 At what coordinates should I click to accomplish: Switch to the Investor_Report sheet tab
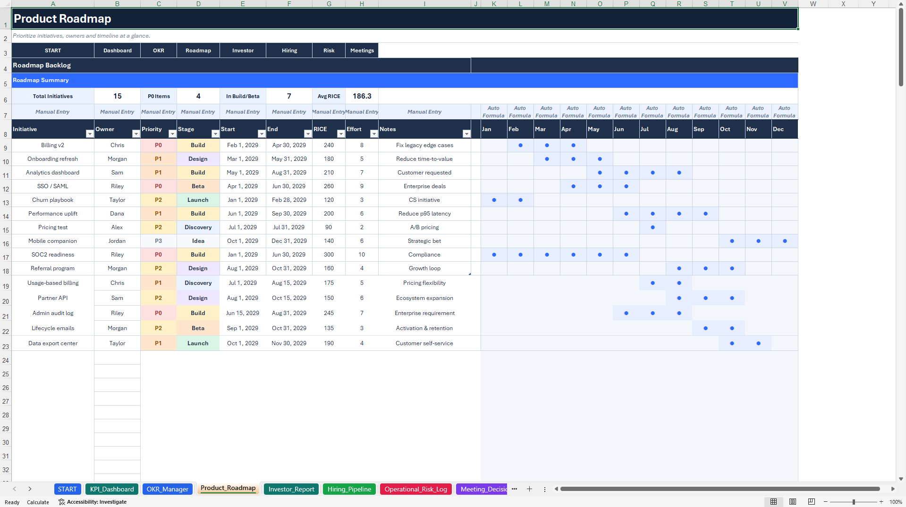291,489
